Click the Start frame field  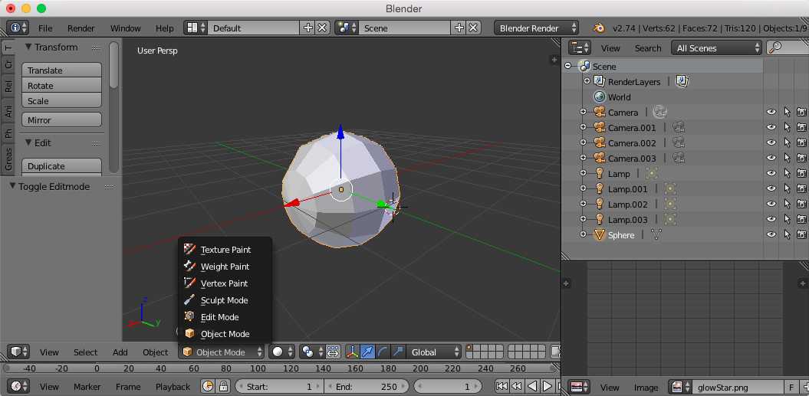point(280,386)
